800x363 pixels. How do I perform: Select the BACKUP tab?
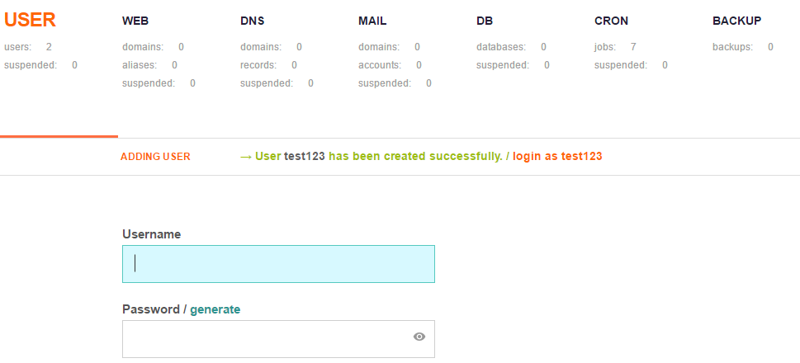tap(736, 21)
